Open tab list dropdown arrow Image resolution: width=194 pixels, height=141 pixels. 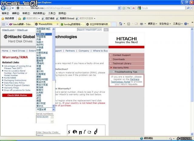pyautogui.click(x=7, y=24)
